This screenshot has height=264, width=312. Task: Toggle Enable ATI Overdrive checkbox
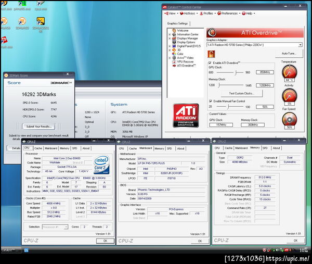click(210, 63)
